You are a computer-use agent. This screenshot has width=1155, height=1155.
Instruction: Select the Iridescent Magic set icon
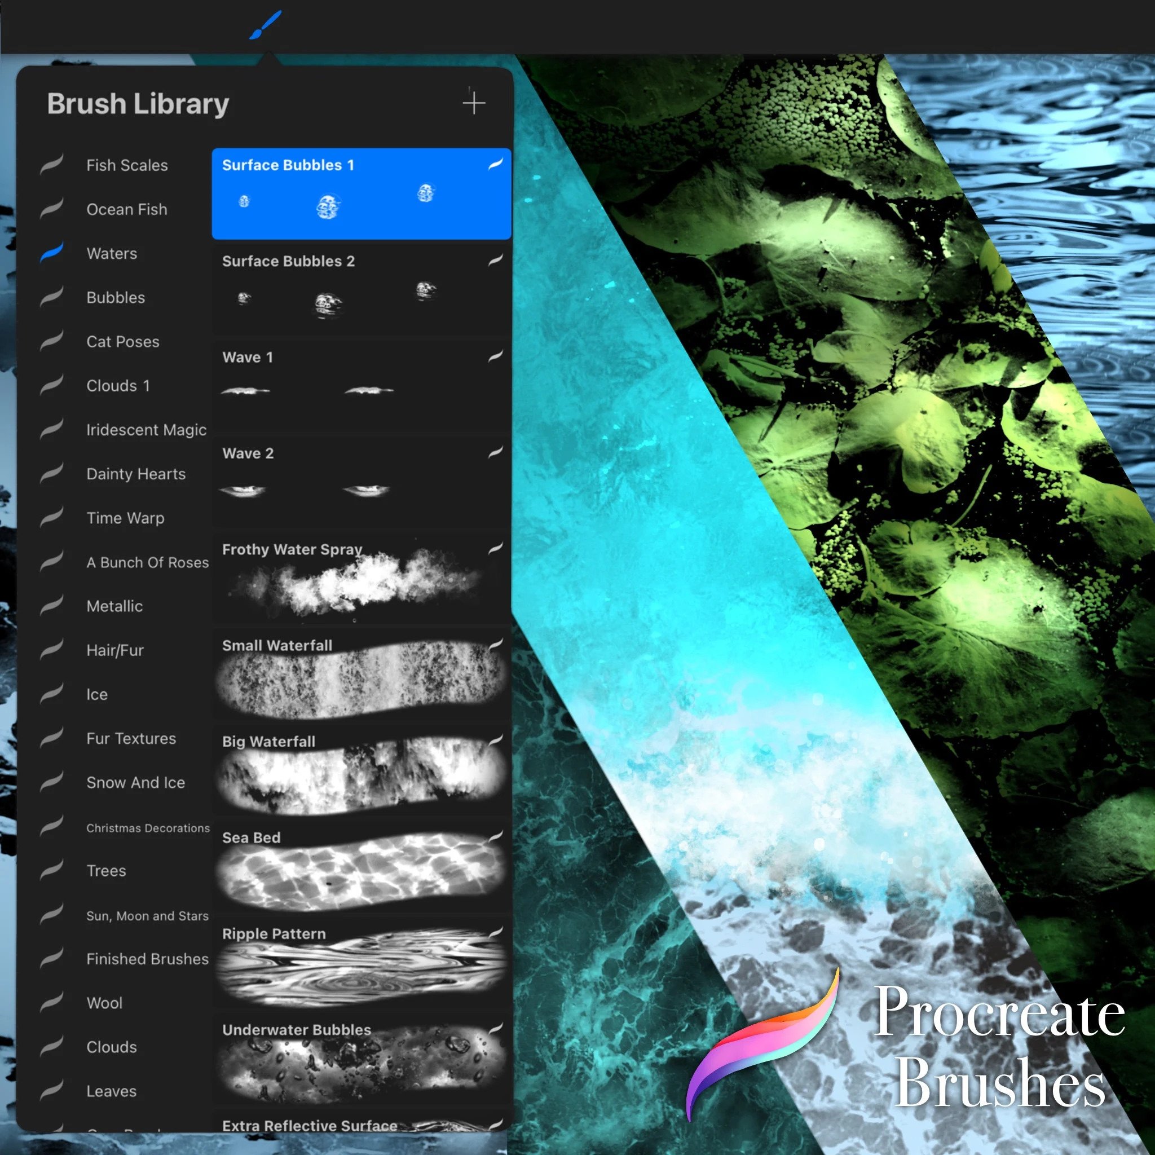[54, 430]
